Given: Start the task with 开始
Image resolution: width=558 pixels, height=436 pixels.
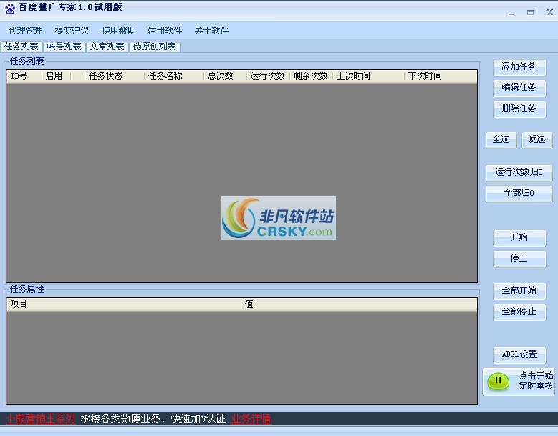Looking at the screenshot, I should 519,237.
